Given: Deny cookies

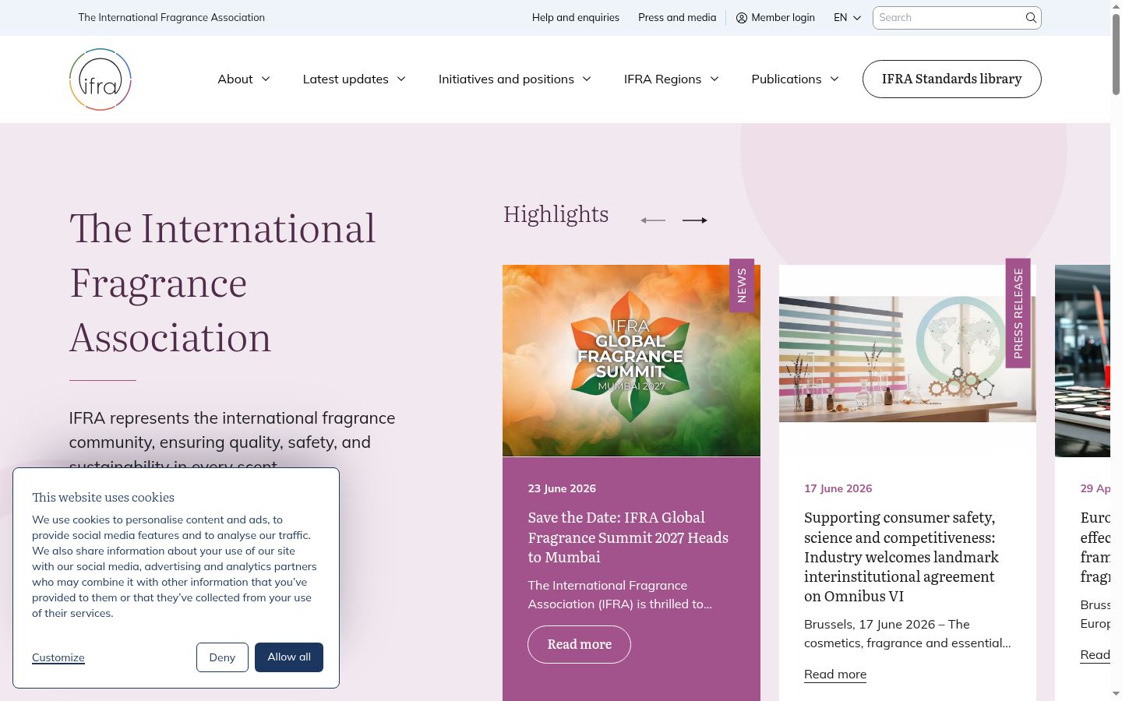Looking at the screenshot, I should [222, 657].
